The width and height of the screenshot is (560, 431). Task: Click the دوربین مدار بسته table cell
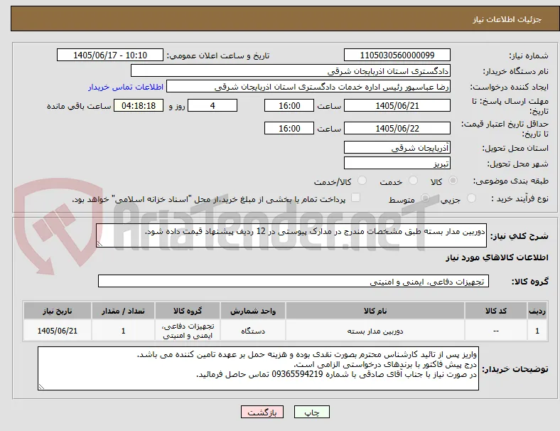[x=375, y=331]
